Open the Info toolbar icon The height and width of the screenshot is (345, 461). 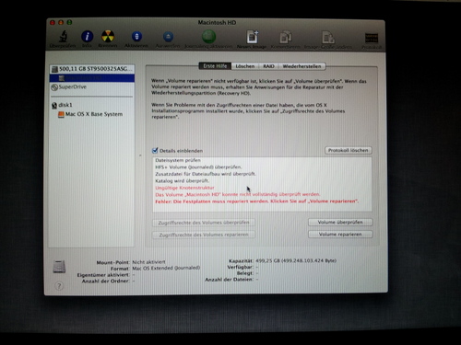pos(87,37)
